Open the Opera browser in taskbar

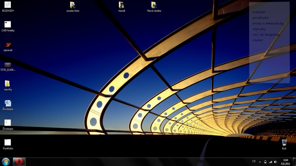pos(19,162)
